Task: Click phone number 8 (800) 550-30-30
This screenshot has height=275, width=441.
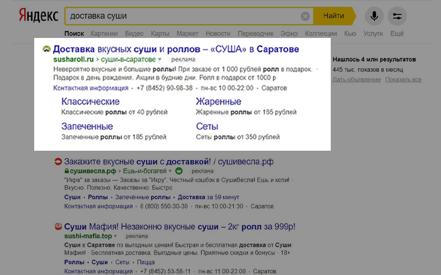Action: pos(164,206)
